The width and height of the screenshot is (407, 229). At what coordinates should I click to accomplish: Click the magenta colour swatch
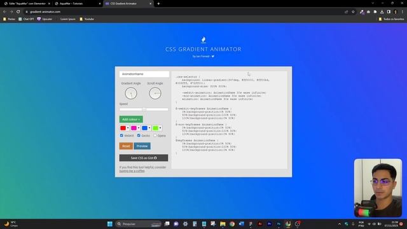pyautogui.click(x=134, y=128)
